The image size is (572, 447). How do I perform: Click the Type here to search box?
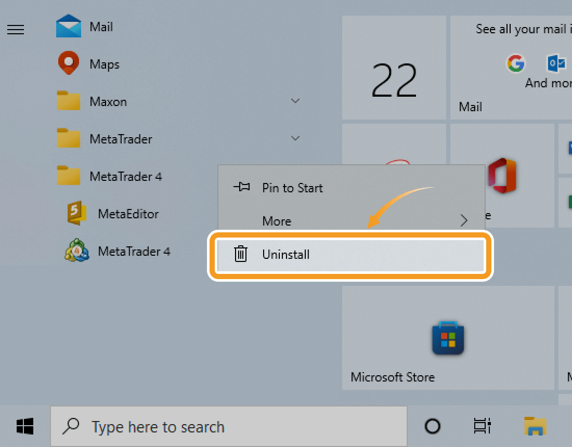pos(229,427)
